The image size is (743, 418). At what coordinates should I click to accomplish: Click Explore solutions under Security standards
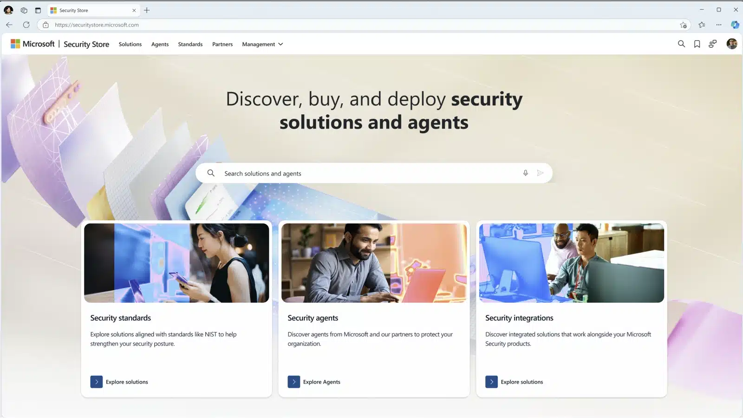tap(119, 381)
